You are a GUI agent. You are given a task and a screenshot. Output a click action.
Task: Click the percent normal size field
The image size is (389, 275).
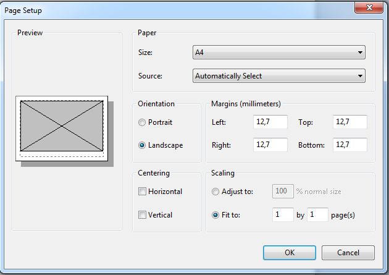[283, 192]
